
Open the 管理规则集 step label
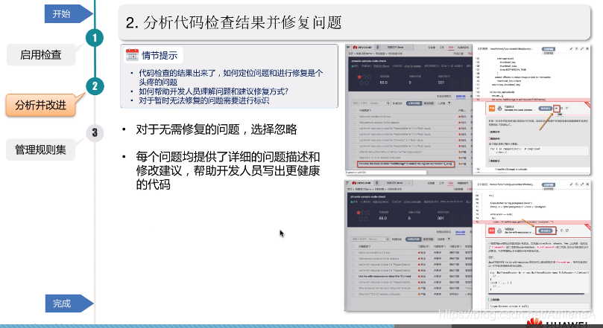point(40,149)
